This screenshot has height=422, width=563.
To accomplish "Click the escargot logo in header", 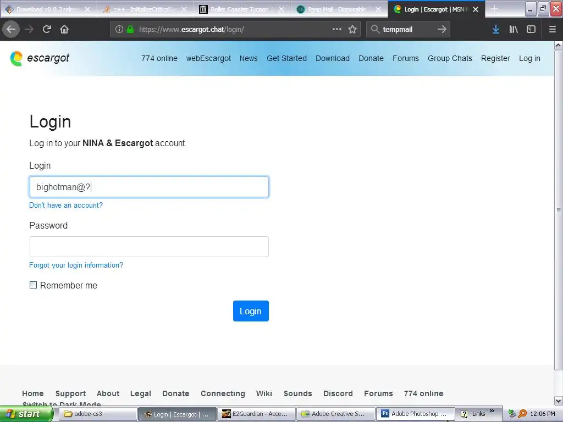I will pyautogui.click(x=40, y=58).
